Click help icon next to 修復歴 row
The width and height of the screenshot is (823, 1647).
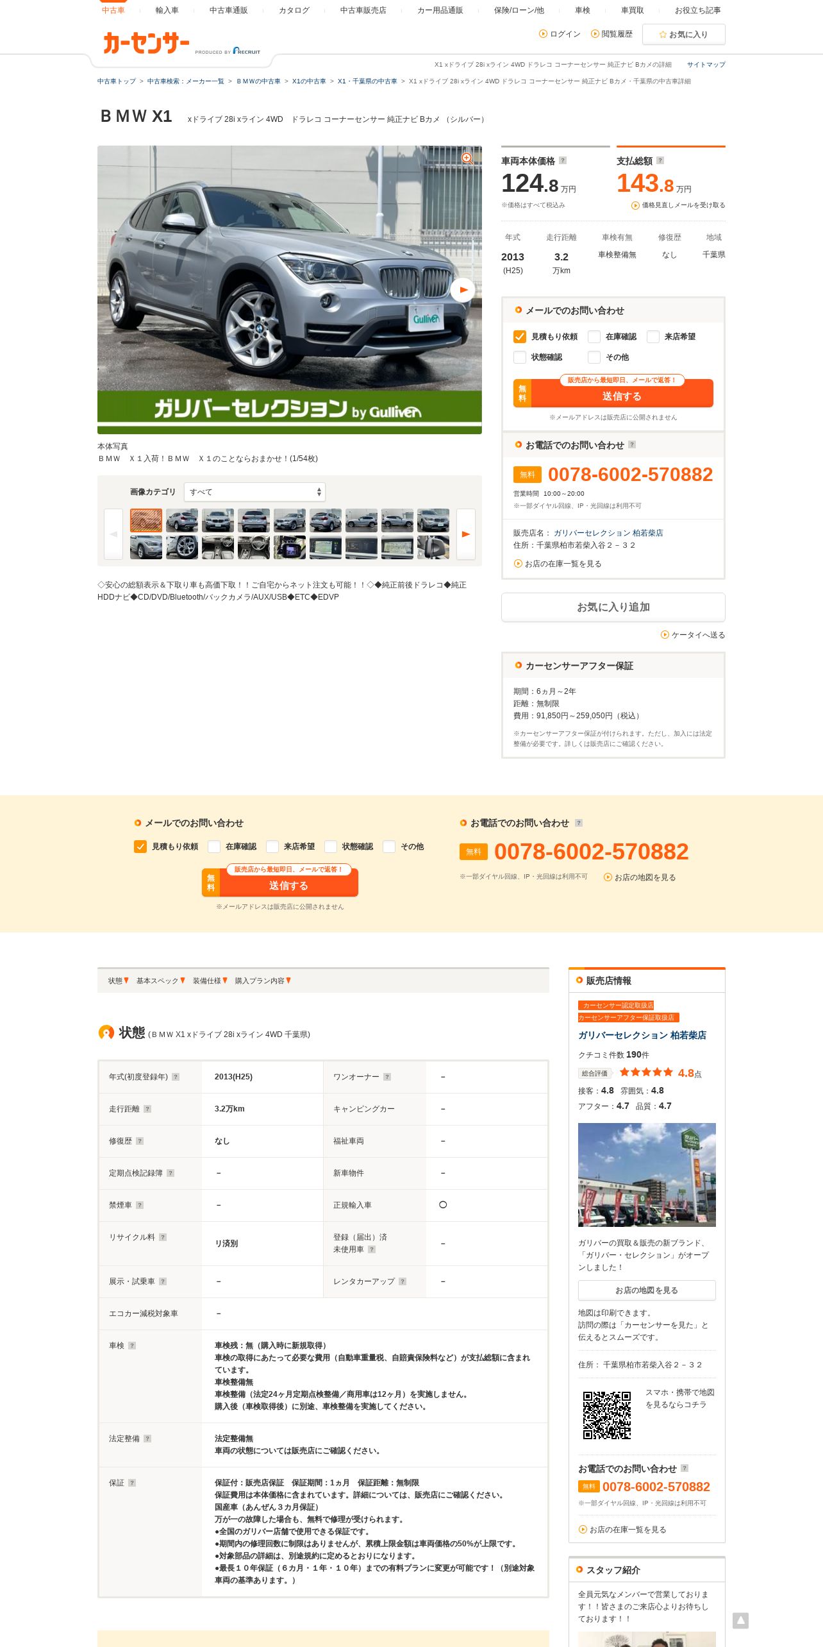140,1141
